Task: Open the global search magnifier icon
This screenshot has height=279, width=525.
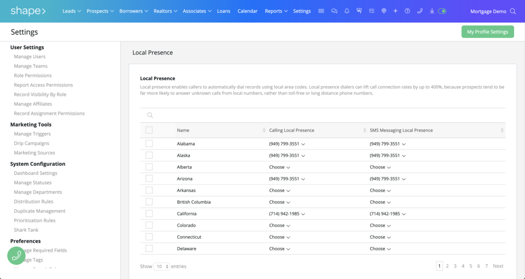Action: pos(512,12)
